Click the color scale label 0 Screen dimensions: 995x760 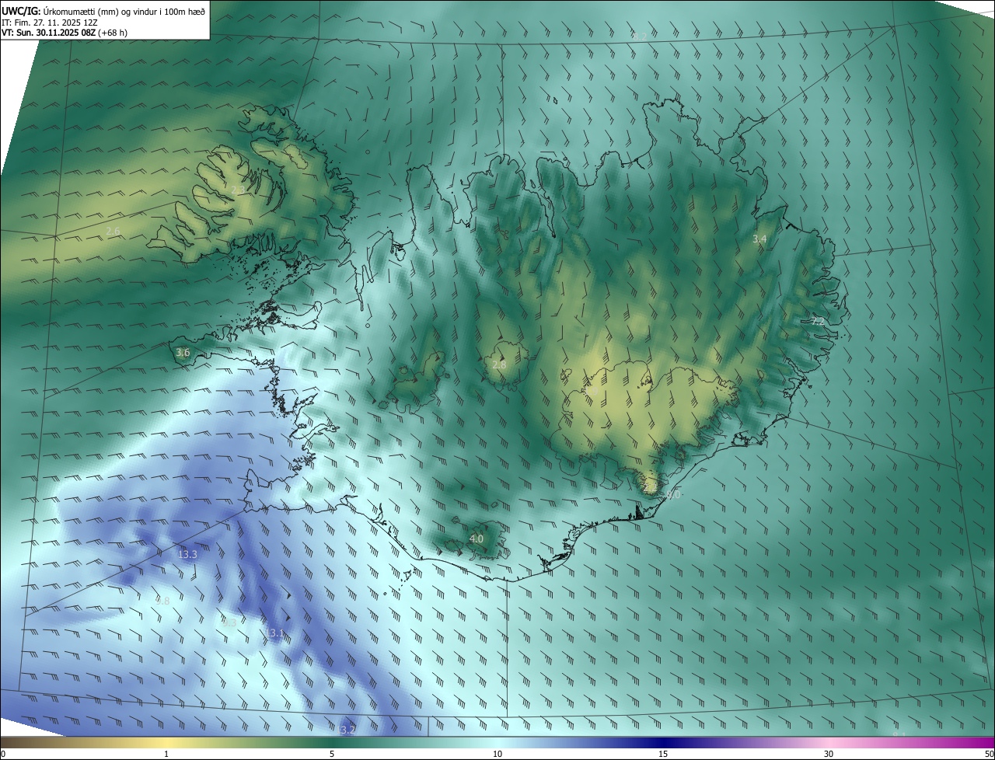[2, 754]
